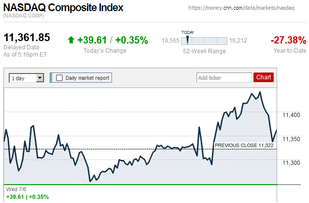Click the Daily market report label text

(87, 77)
